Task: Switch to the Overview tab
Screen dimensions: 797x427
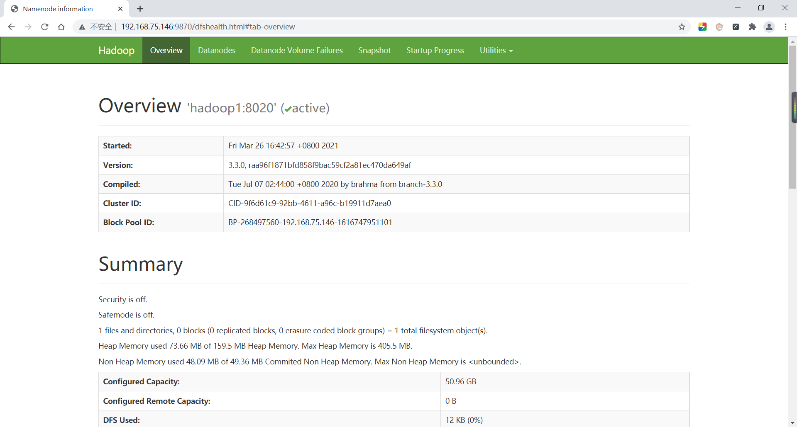Action: point(166,50)
